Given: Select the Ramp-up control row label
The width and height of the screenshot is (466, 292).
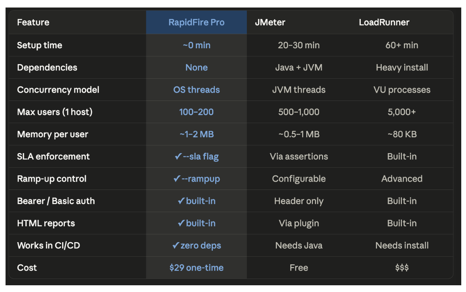Looking at the screenshot, I should click(x=52, y=179).
